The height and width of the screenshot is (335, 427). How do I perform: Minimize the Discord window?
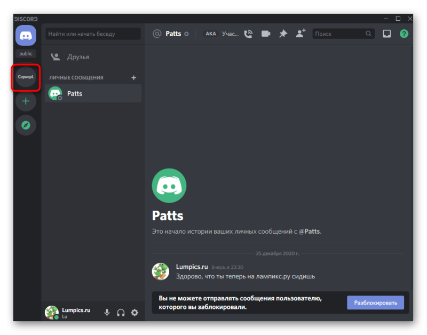pyautogui.click(x=386, y=19)
